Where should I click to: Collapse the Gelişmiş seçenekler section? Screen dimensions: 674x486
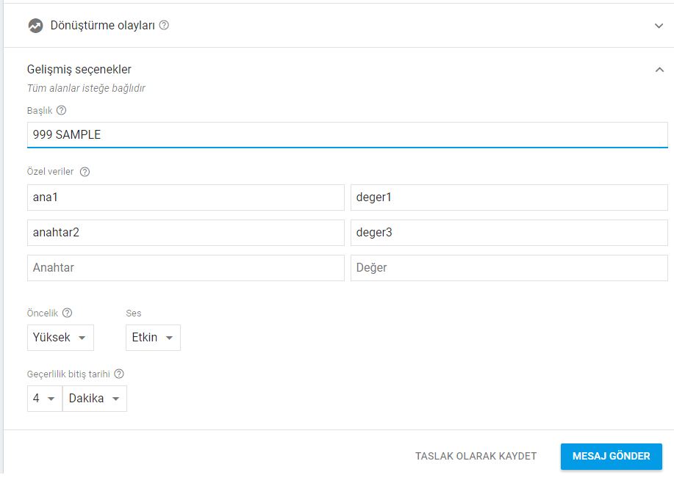659,70
